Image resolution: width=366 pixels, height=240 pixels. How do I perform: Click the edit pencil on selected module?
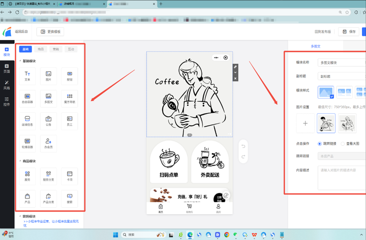pos(235,67)
